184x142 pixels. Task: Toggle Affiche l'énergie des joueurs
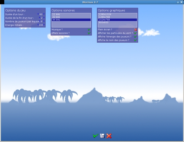click(x=136, y=37)
